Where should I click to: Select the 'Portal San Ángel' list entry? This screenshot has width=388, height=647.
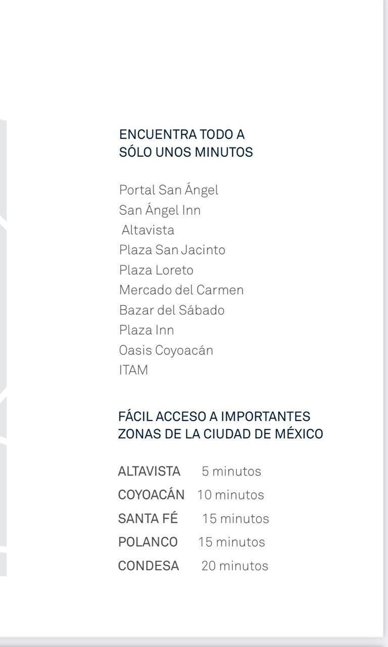click(169, 190)
